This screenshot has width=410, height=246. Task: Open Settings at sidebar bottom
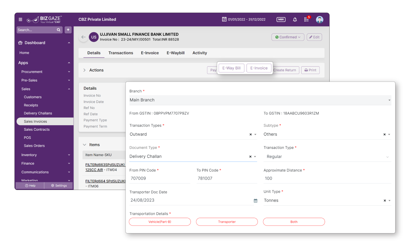coord(59,186)
